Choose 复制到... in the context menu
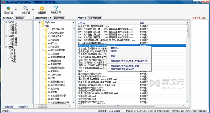Screen dimensions: 210x113 pos(115,48)
